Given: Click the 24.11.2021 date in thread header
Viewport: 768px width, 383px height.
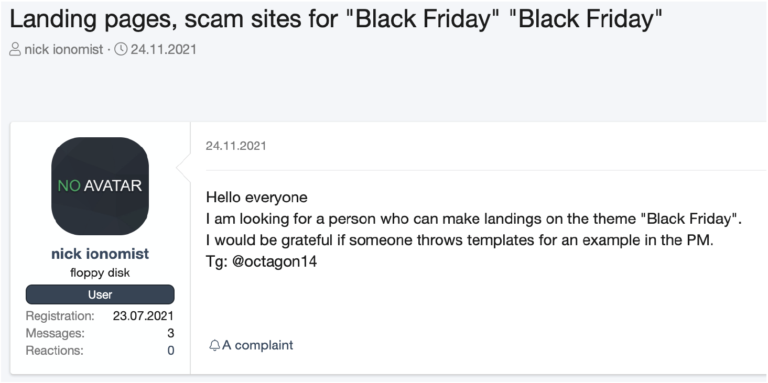Looking at the screenshot, I should [x=164, y=50].
